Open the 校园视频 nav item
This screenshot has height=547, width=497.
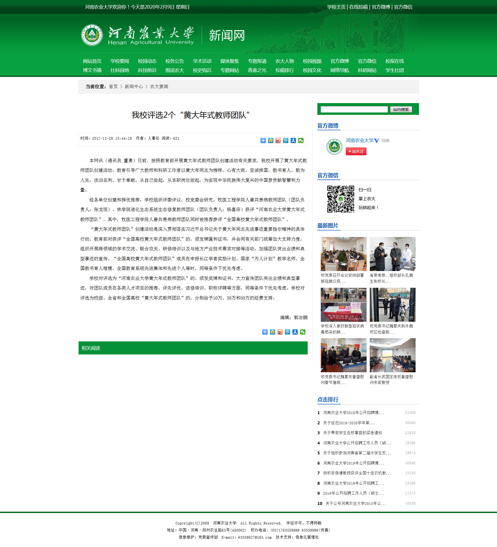tap(312, 61)
